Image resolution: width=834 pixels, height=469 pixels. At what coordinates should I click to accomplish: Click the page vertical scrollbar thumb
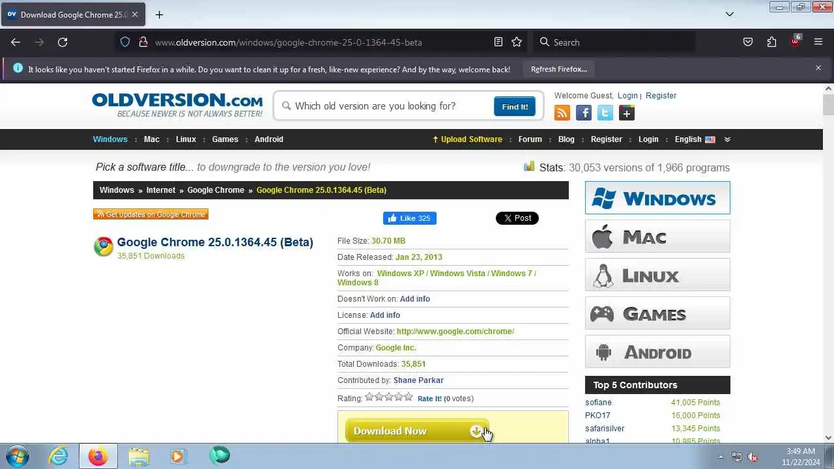point(829,104)
